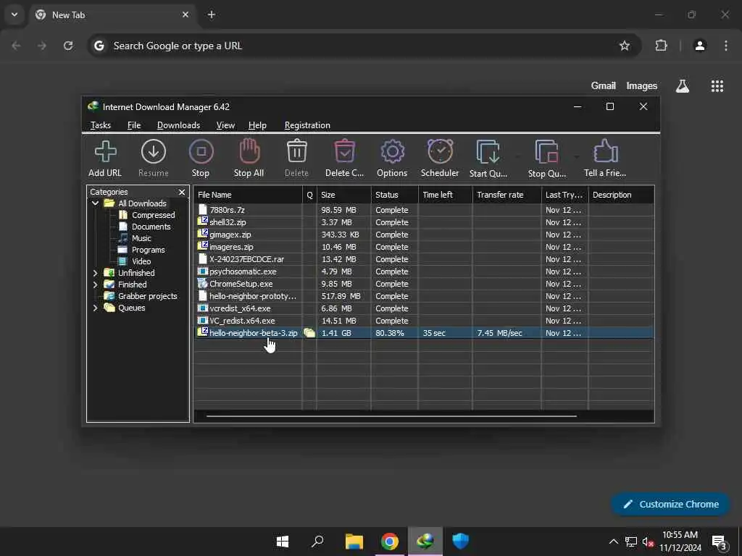
Task: Select the X-240237EBCDCE.rar file
Action: click(x=246, y=259)
